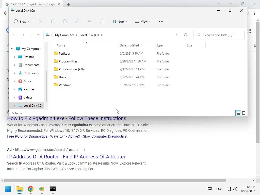Open the Sort dropdown menu
This screenshot has width=260, height=195.
[x=120, y=21]
